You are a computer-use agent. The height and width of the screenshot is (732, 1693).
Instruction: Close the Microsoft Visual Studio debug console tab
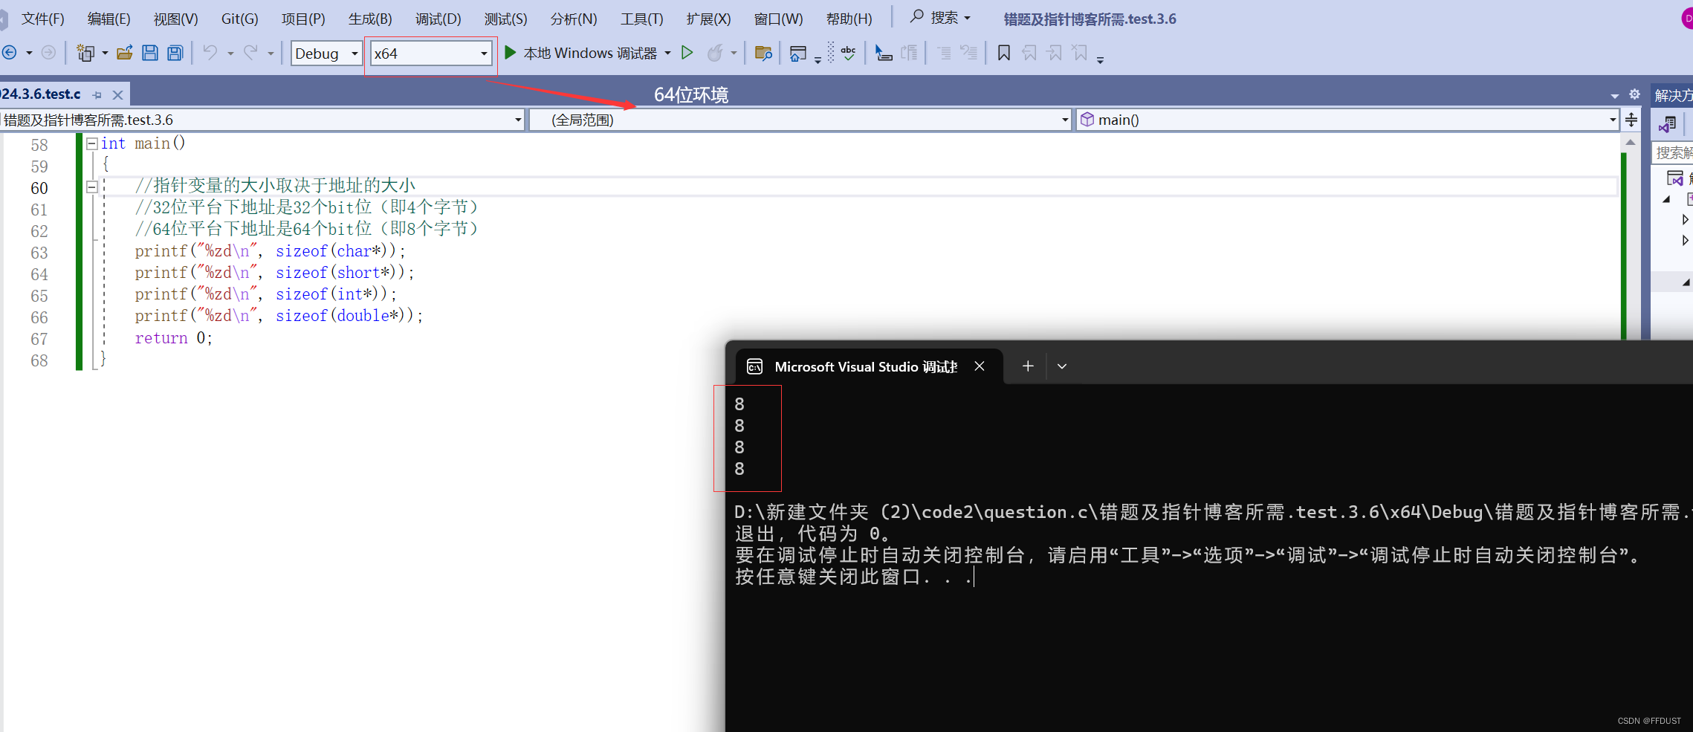click(980, 366)
